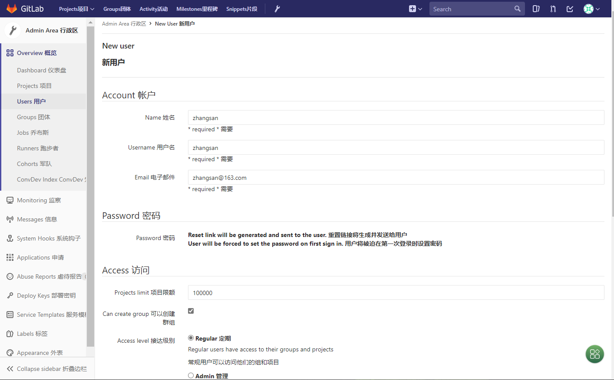Expand the user avatar dropdown arrow
Viewport: 614px width, 380px height.
click(x=598, y=9)
